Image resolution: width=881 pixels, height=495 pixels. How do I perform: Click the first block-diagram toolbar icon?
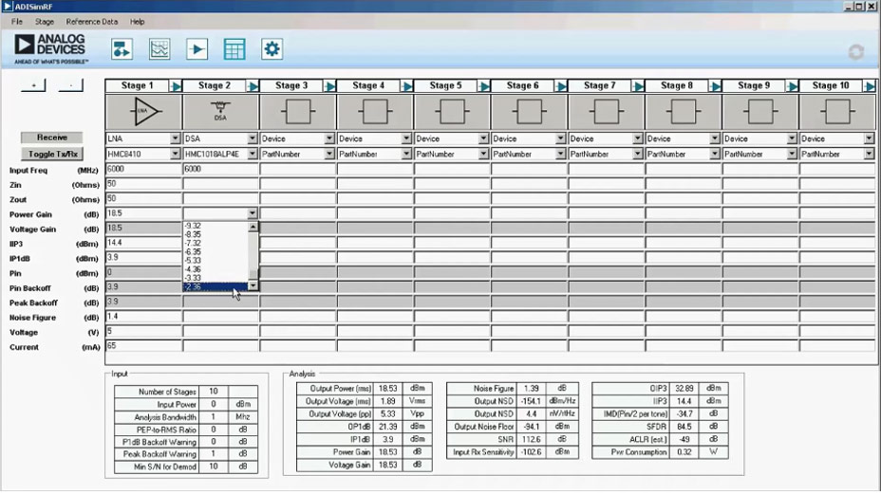point(122,49)
